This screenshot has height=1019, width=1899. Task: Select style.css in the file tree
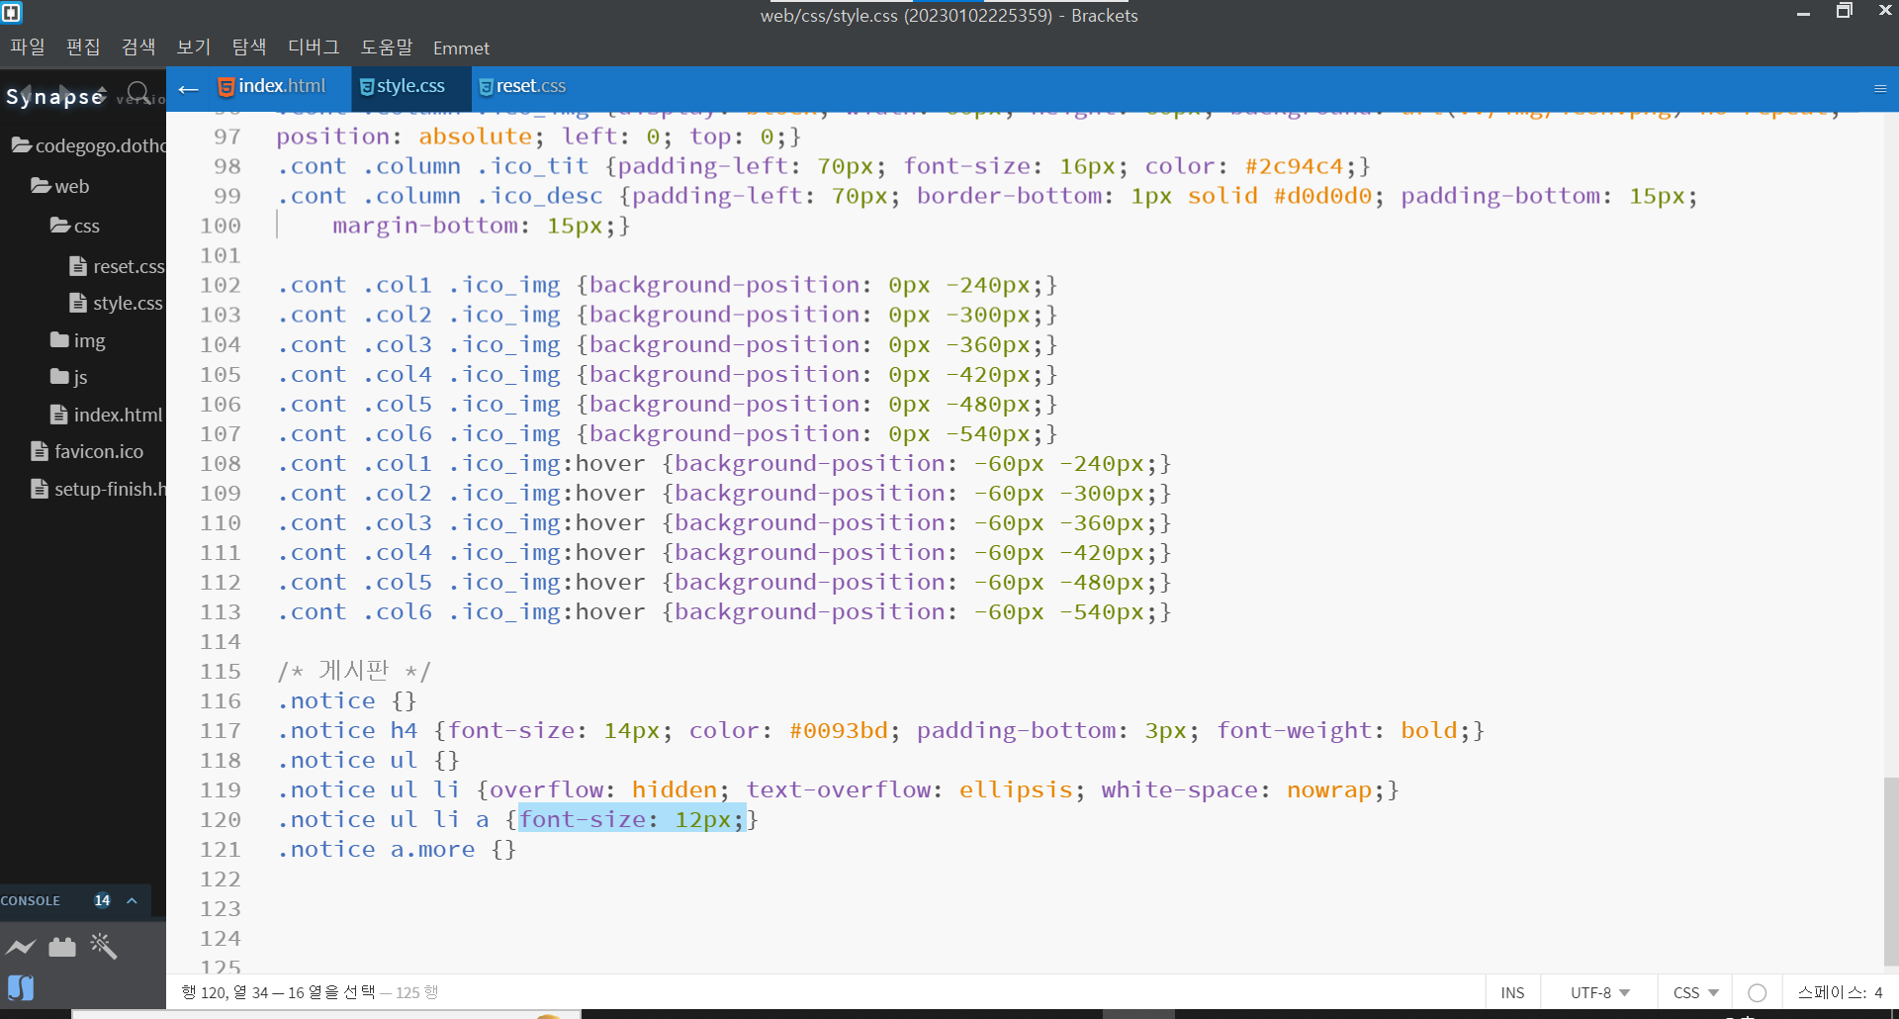[117, 303]
